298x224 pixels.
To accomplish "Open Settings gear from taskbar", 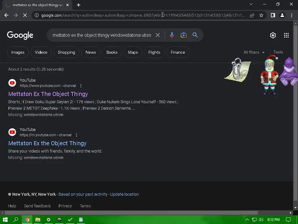I will pos(49,220).
